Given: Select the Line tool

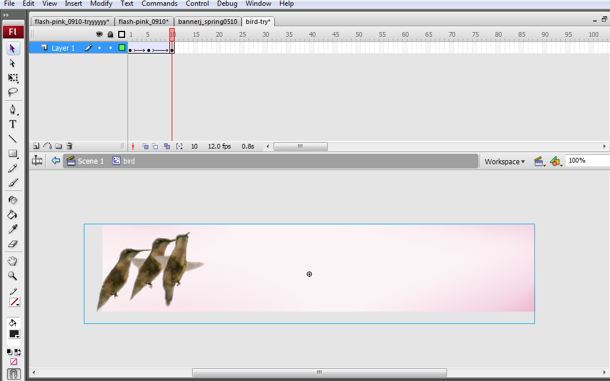Looking at the screenshot, I should click(x=12, y=139).
